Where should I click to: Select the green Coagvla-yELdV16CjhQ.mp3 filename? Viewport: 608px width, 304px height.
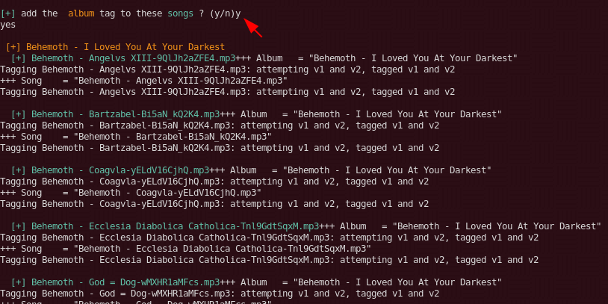(120, 170)
